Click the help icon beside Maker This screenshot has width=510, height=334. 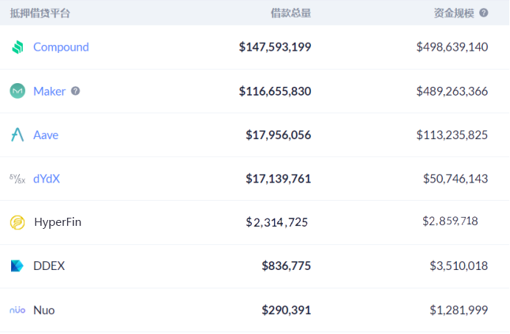point(75,91)
